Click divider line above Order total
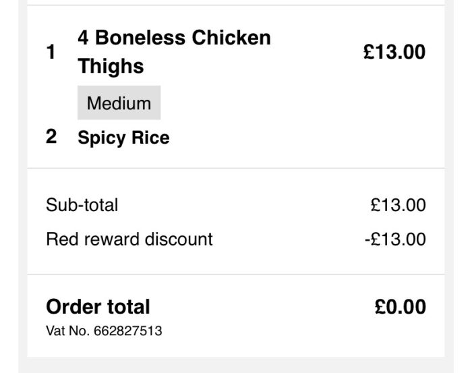 [x=236, y=275]
